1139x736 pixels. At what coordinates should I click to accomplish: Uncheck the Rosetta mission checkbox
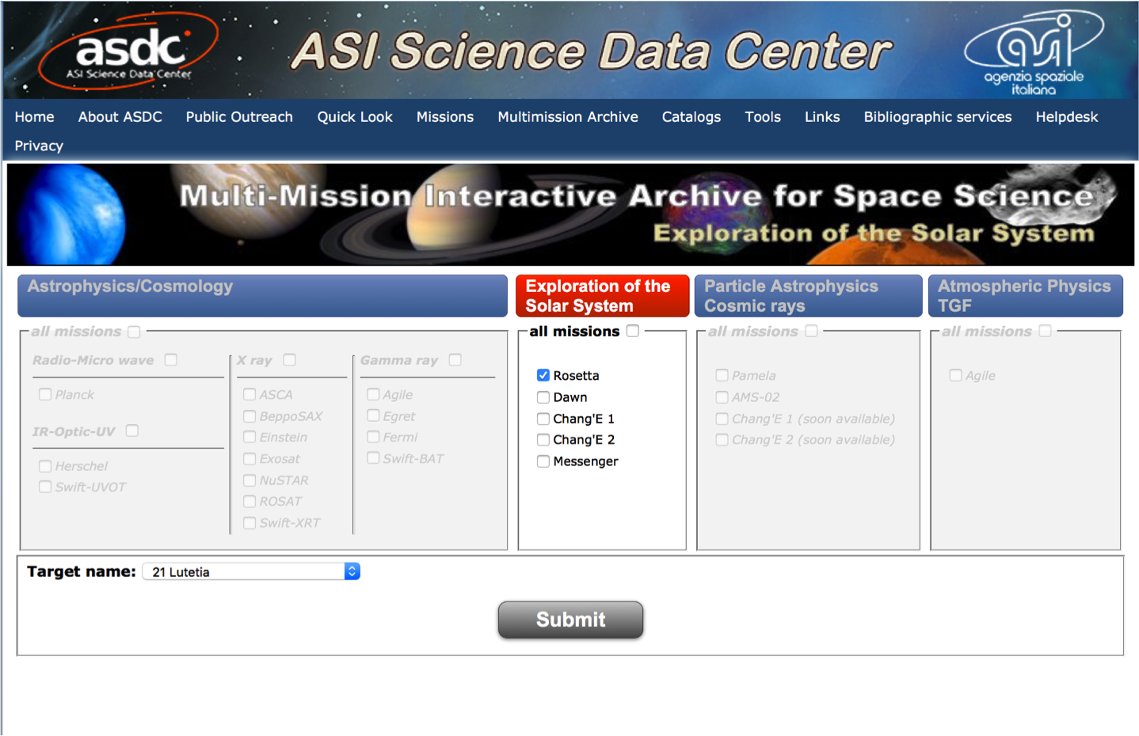(543, 375)
